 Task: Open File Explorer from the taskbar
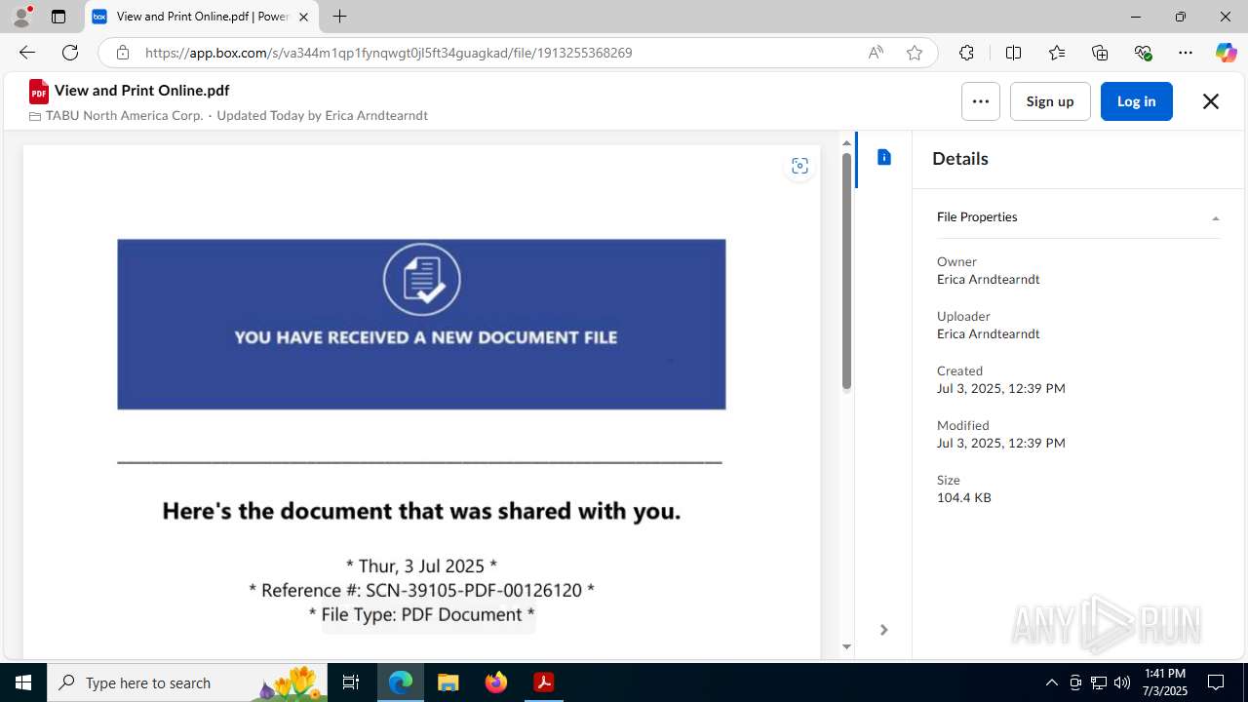(448, 682)
